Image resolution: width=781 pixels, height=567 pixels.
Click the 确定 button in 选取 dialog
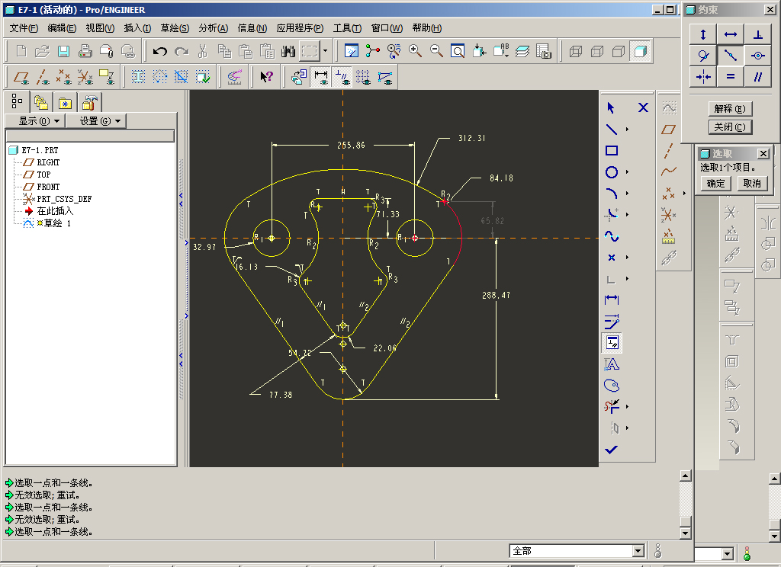[x=715, y=183]
